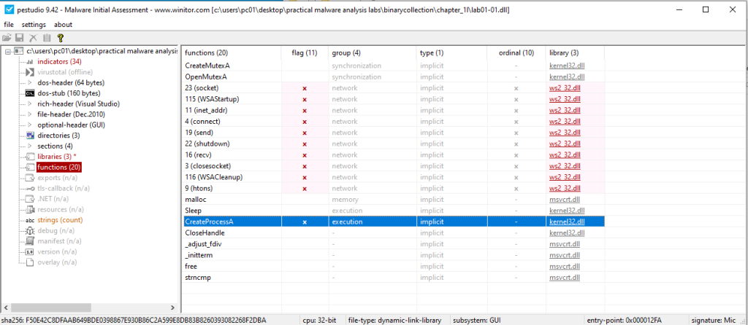Click the virustotal arrow icon in the tree
This screenshot has width=748, height=325.
29,72
